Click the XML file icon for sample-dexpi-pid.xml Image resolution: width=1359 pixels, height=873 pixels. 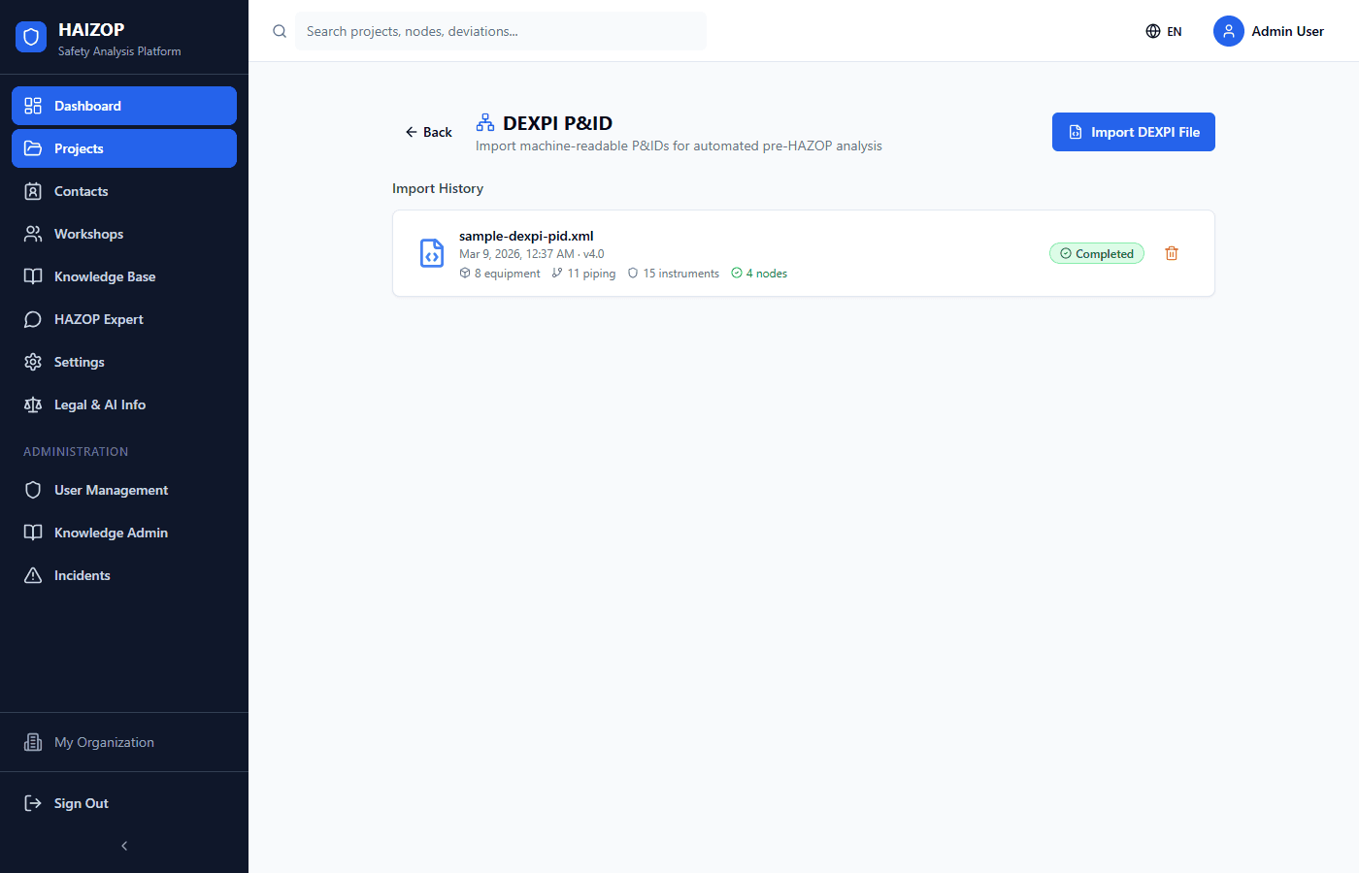[x=432, y=253]
